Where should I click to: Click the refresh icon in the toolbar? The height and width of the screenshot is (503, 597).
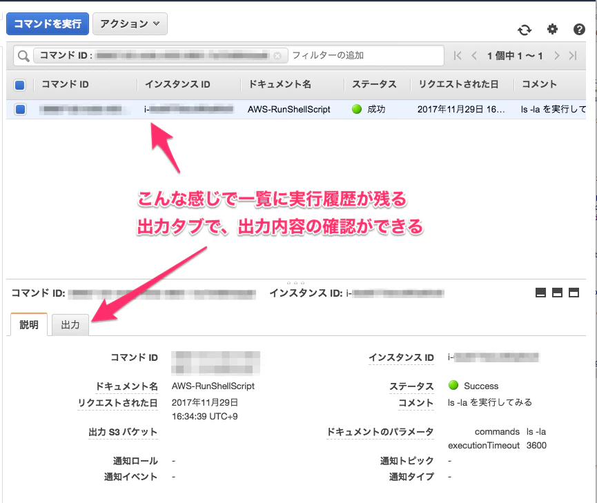(x=525, y=30)
